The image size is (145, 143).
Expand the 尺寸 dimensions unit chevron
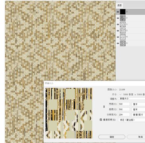point(120,95)
